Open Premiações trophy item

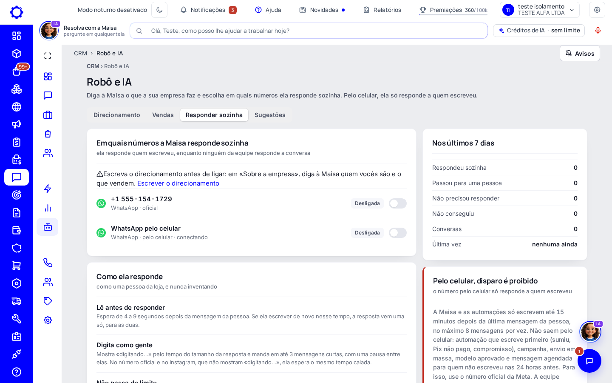point(453,10)
